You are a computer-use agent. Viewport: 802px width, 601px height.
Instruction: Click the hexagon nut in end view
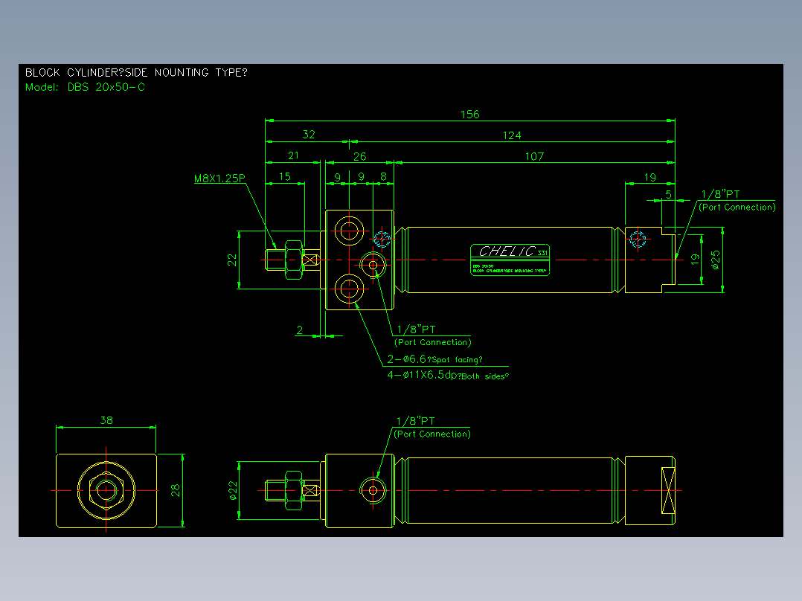(106, 490)
